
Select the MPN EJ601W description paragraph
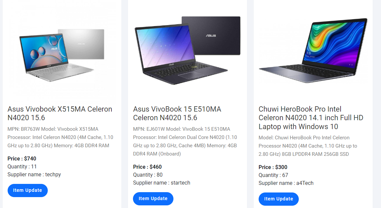(185, 141)
